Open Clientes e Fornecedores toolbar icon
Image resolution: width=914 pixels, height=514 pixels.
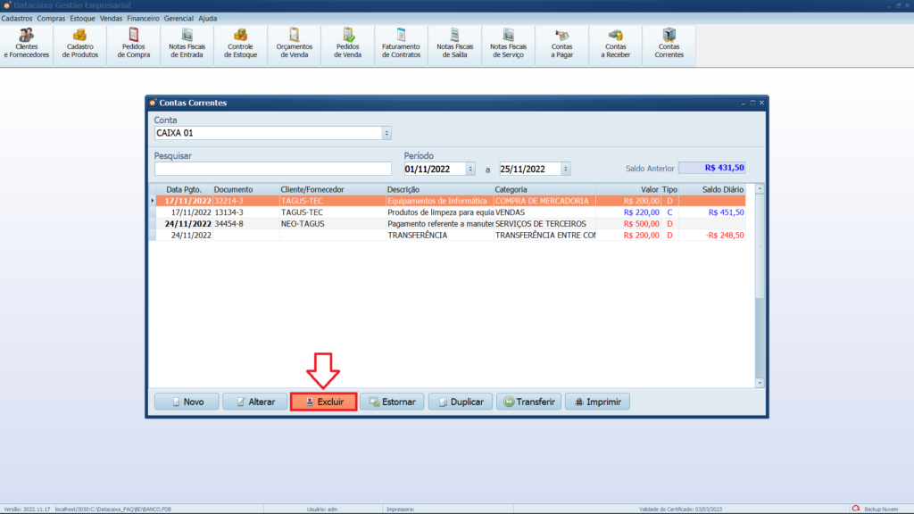[27, 43]
